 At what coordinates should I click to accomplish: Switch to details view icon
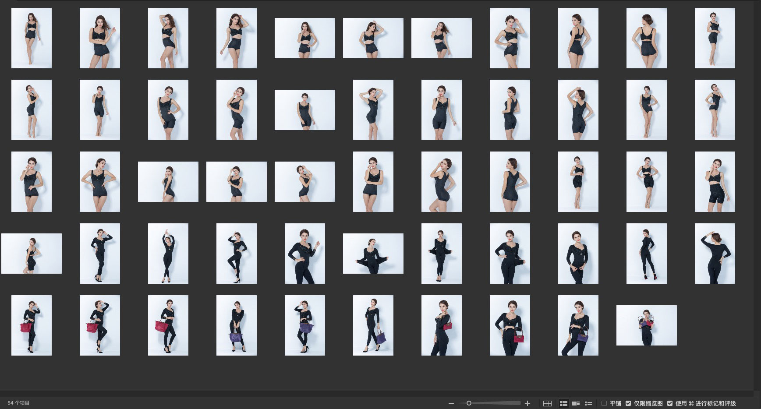coord(576,403)
